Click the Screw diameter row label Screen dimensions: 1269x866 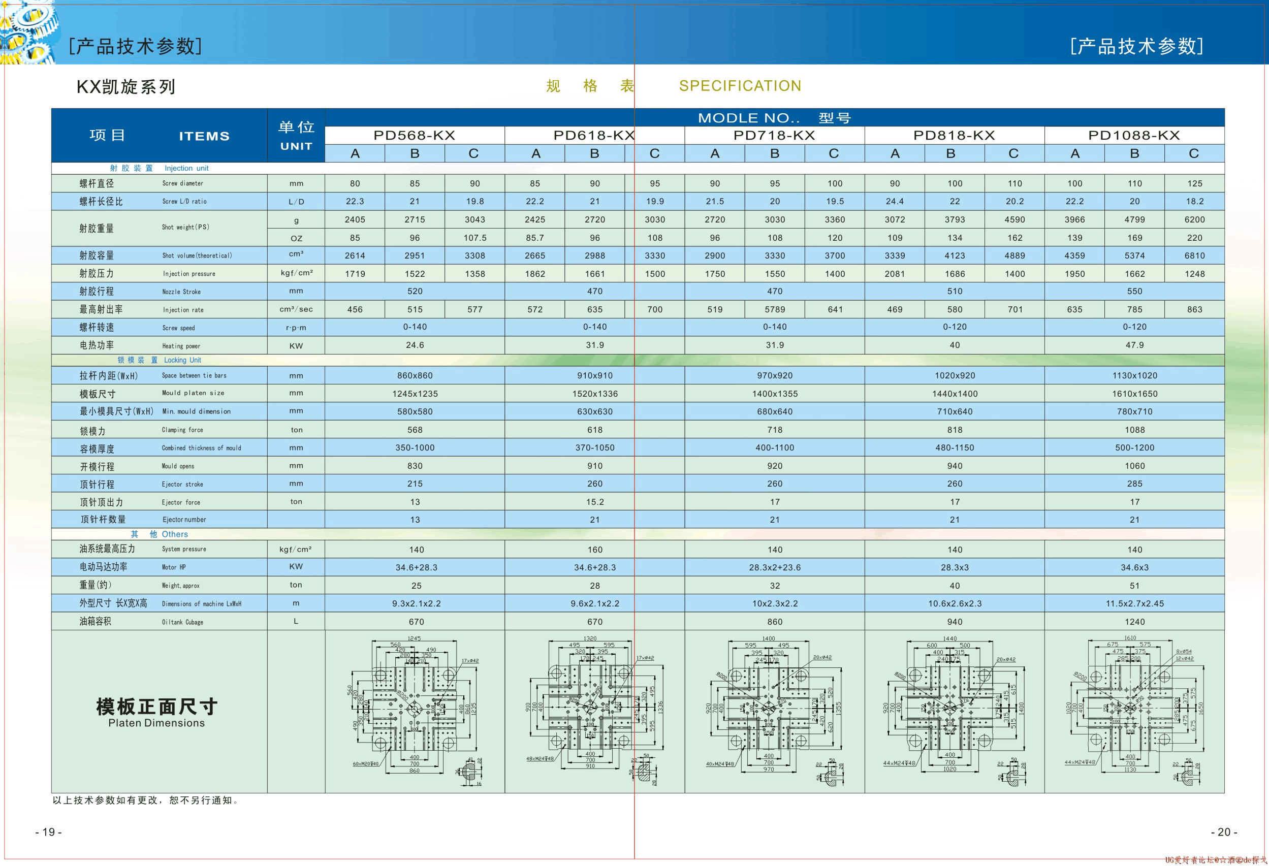[x=182, y=183]
